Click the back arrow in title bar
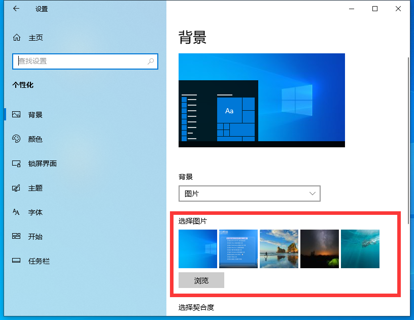 point(16,9)
